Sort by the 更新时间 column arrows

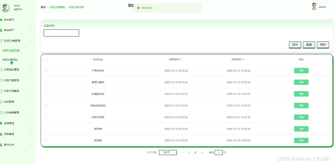click(244, 59)
